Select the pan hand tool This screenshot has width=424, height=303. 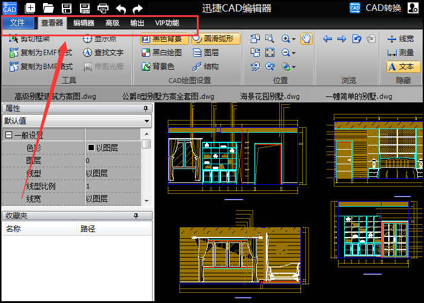click(306, 39)
